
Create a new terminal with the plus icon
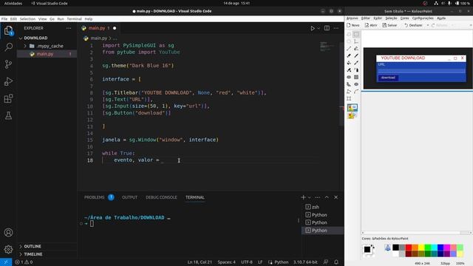coord(304,197)
